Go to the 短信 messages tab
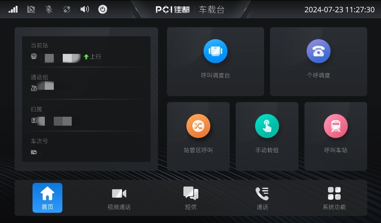381x223 pixels. click(x=191, y=198)
